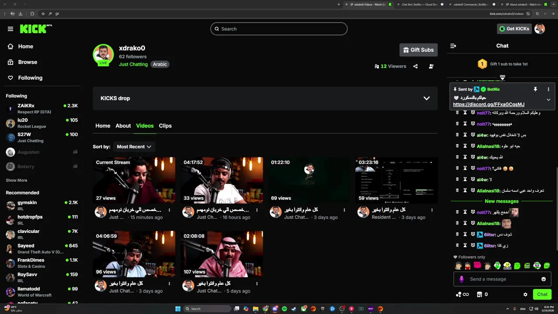This screenshot has width=558, height=314.
Task: Open Sayeed channel in Recommended list
Action: tap(42, 249)
